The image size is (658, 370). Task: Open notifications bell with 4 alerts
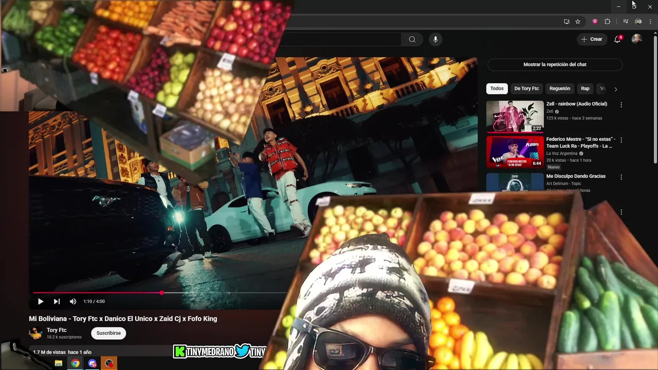[618, 39]
